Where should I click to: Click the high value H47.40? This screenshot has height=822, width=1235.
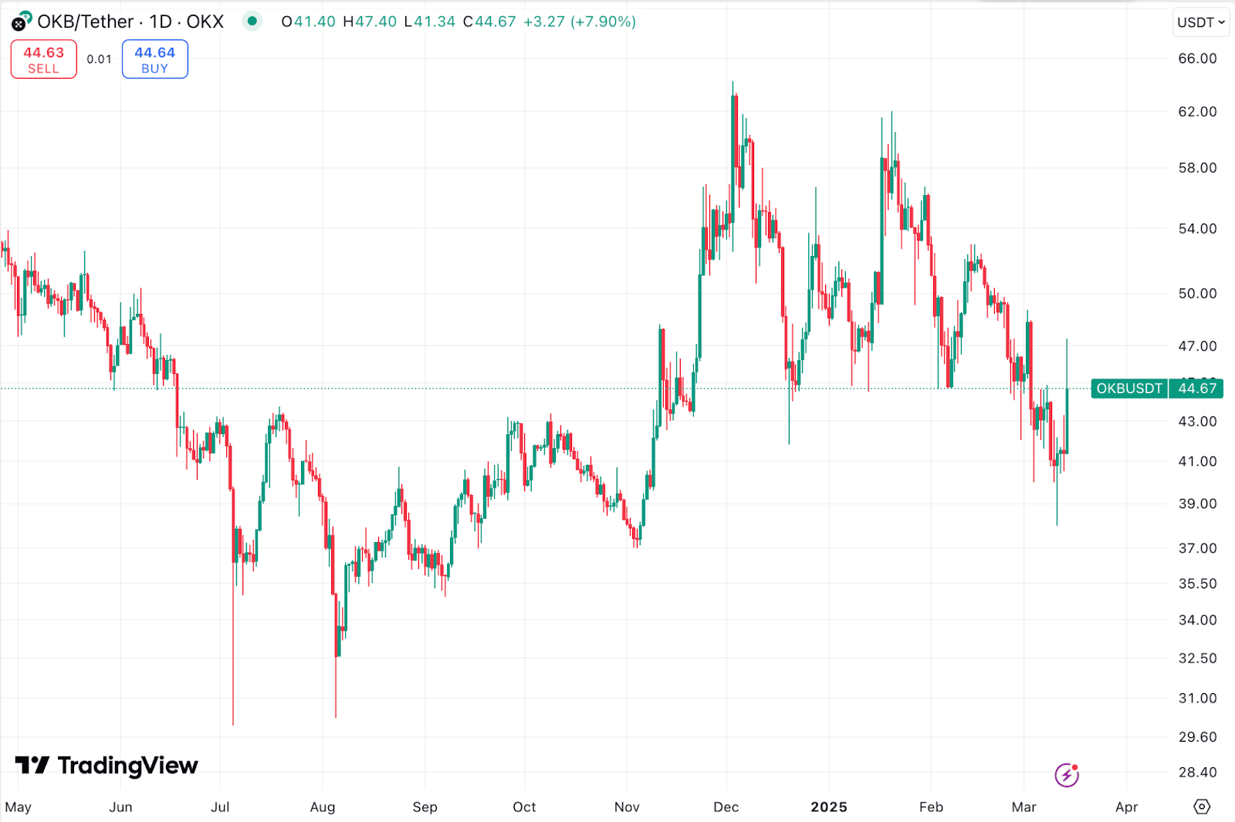coord(370,22)
